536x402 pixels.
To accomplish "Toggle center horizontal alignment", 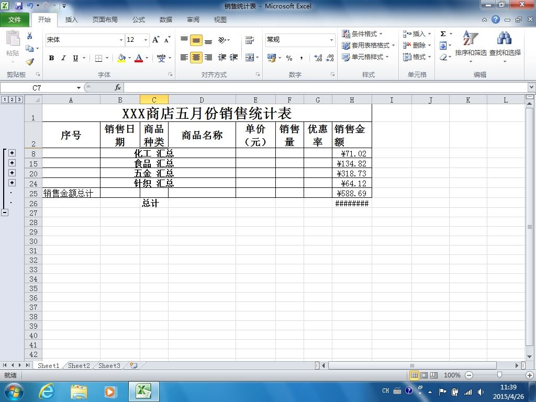I will pyautogui.click(x=196, y=58).
